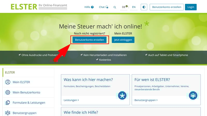Click the Mein ELSTER user profile icon
The image size is (207, 116).
(x=8, y=82)
